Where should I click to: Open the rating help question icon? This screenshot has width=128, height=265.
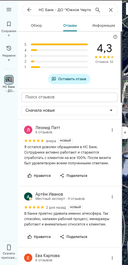pos(115,37)
